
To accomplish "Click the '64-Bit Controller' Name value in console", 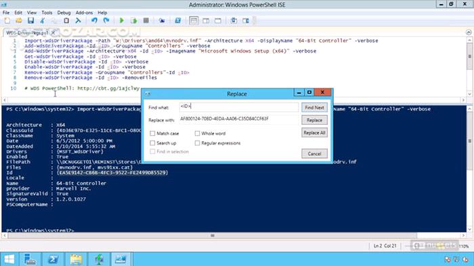I will (x=81, y=183).
